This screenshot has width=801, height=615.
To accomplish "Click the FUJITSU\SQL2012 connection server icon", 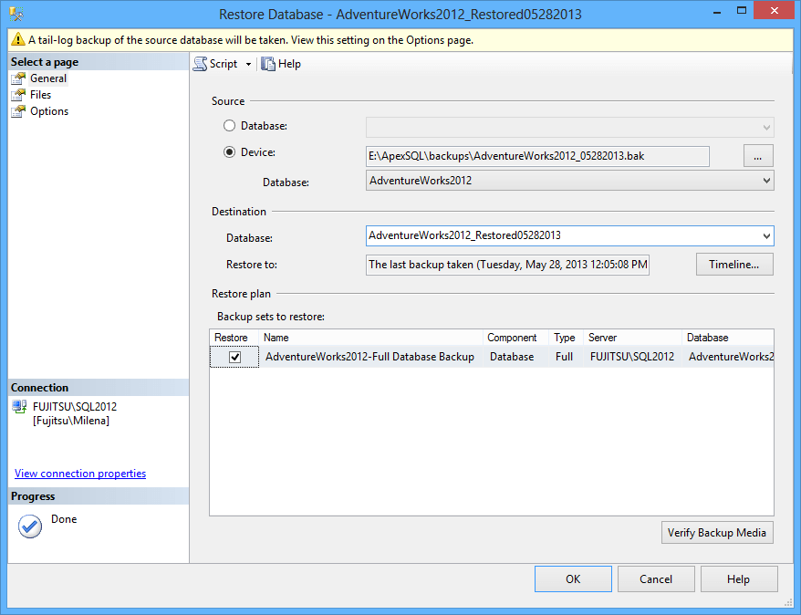I will point(18,407).
